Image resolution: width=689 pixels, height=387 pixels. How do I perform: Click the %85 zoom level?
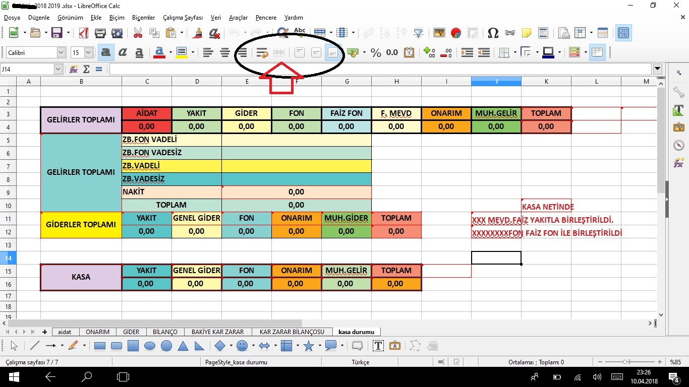tap(676, 362)
